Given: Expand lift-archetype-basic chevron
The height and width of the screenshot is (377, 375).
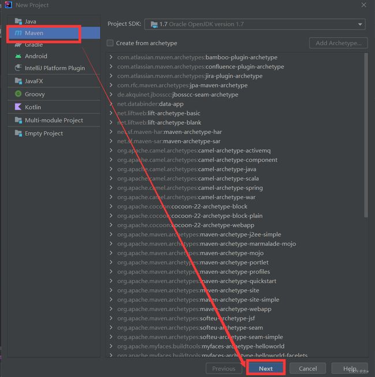Looking at the screenshot, I should point(111,113).
